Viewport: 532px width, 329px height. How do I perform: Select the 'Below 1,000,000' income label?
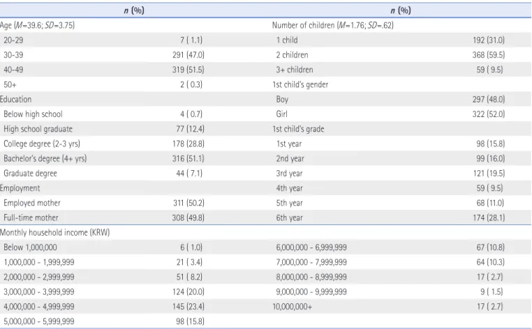[30, 247]
